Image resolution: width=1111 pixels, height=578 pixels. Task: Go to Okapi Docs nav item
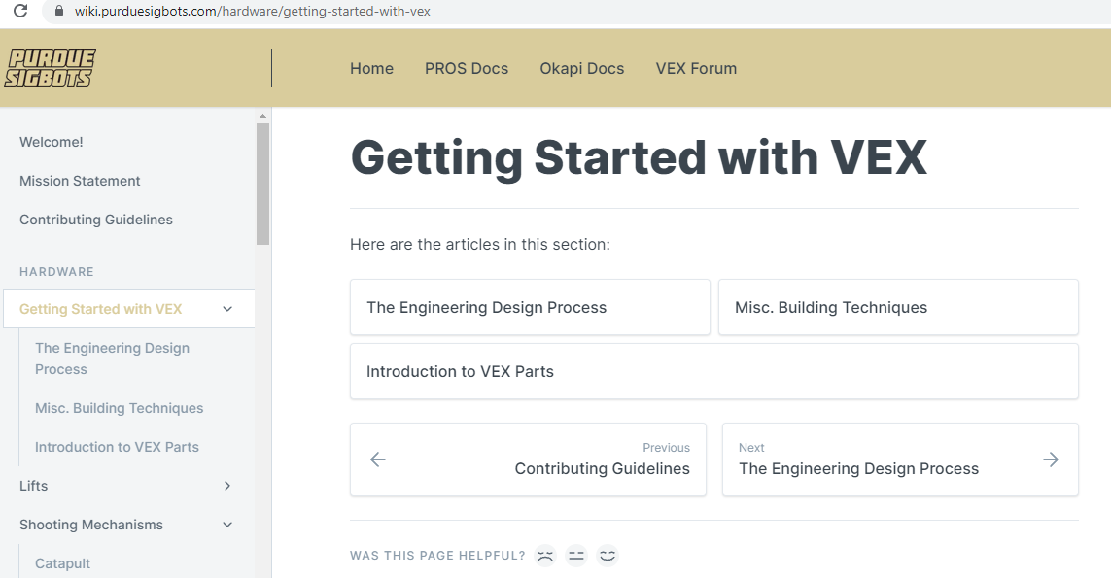pyautogui.click(x=581, y=69)
